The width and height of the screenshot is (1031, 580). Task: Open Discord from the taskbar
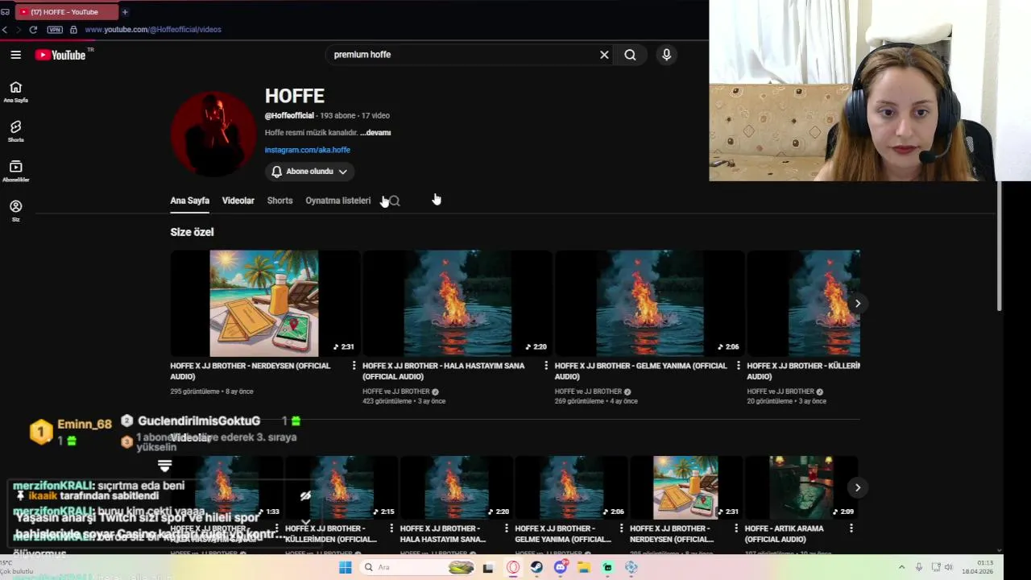(561, 567)
